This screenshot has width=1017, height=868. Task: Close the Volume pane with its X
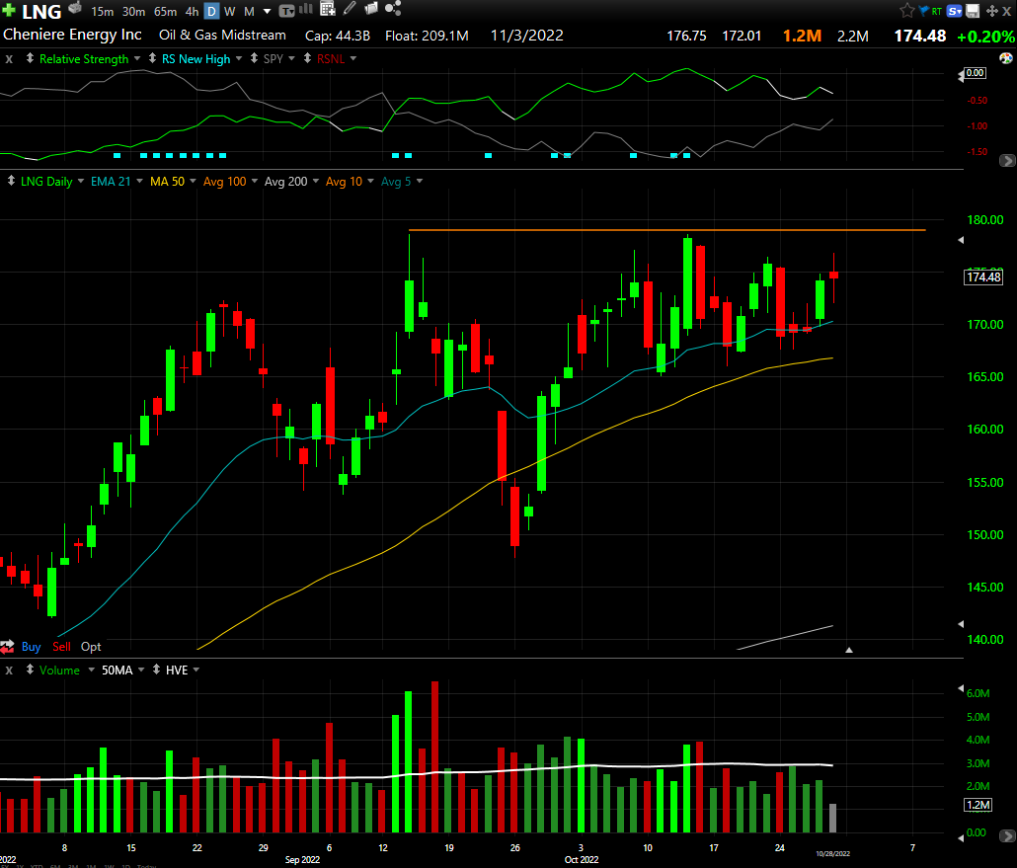pos(9,671)
